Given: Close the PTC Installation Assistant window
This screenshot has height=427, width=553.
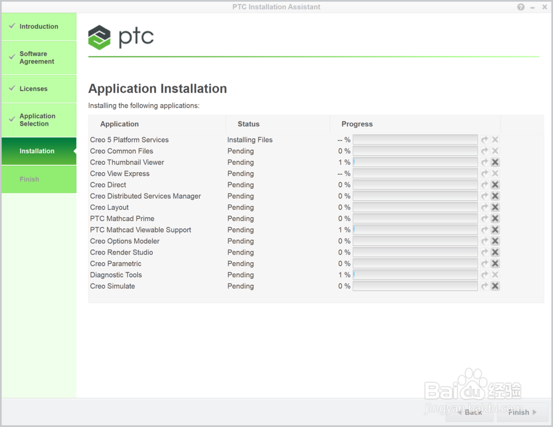Looking at the screenshot, I should (x=545, y=7).
